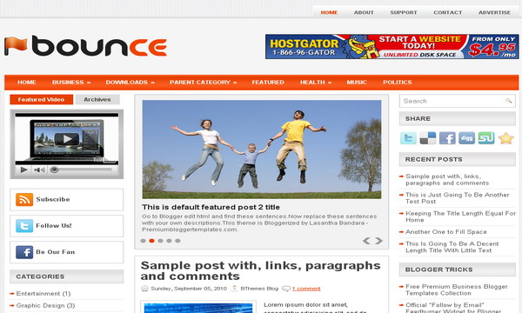This screenshot has height=313, width=522.
Task: Click the Twitter share icon
Action: click(x=408, y=137)
